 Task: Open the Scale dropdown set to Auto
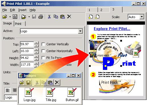coord(142,17)
